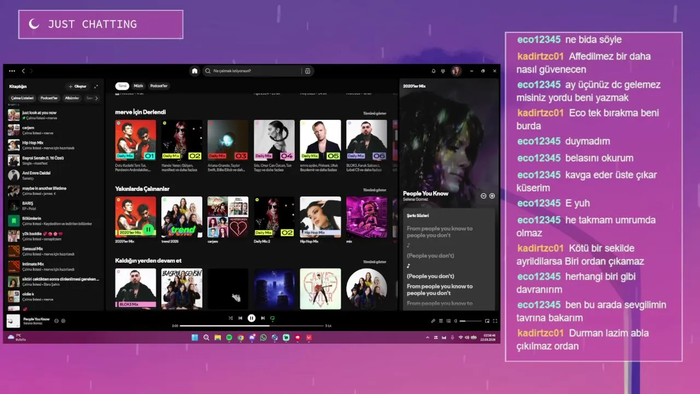
Task: Open the lyrics microphone icon in player bar
Action: pyautogui.click(x=433, y=321)
